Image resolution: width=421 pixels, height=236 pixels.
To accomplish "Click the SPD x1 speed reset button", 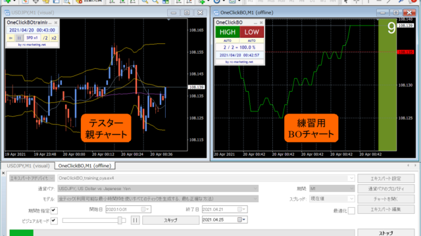I will click(32, 38).
